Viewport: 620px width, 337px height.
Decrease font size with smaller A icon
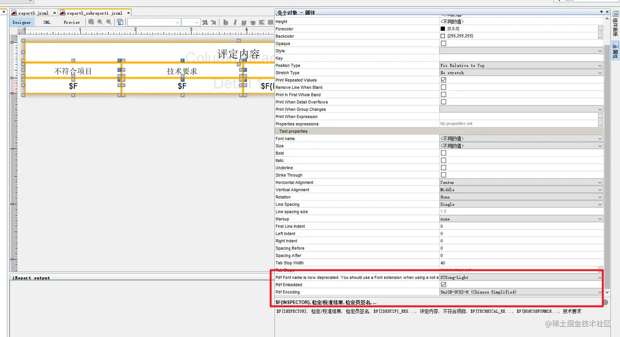(x=213, y=23)
